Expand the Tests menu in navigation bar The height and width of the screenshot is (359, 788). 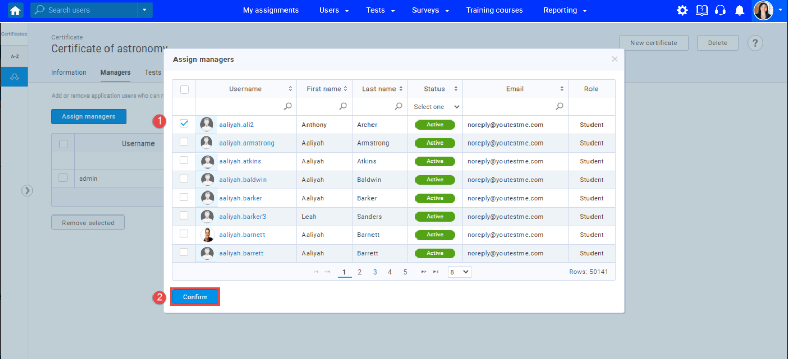click(380, 10)
